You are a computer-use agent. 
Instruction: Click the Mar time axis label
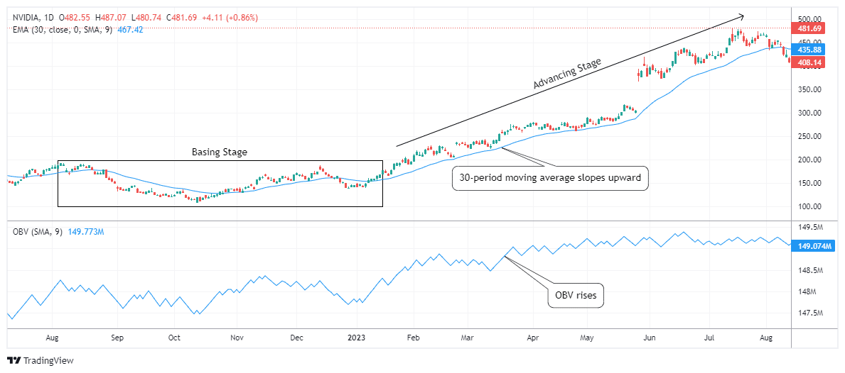point(467,338)
